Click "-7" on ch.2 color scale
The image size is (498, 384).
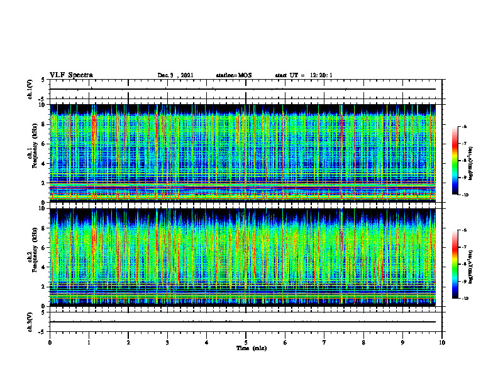464,247
